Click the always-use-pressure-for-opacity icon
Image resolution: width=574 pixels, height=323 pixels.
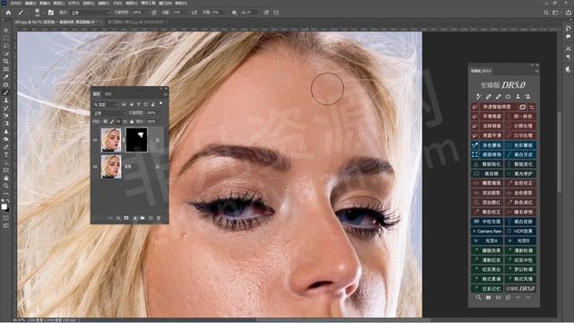(154, 13)
